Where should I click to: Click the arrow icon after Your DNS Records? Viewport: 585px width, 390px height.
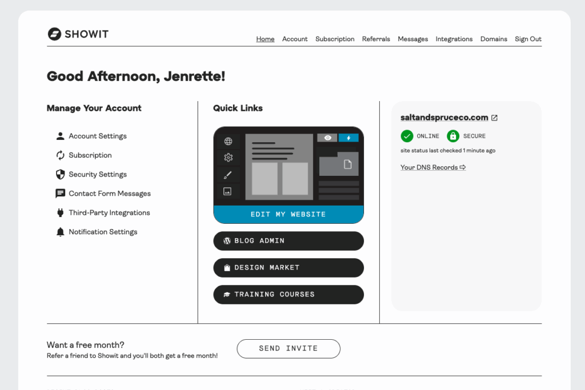(463, 167)
